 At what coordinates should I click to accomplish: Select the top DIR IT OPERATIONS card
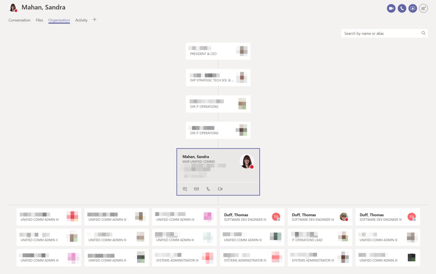[218, 103]
